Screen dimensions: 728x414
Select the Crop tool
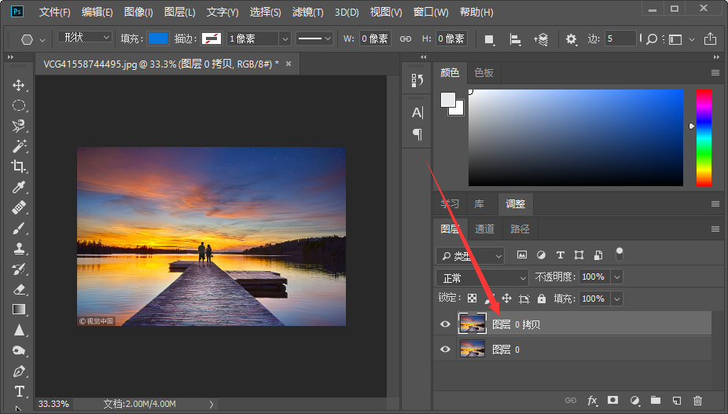(19, 167)
